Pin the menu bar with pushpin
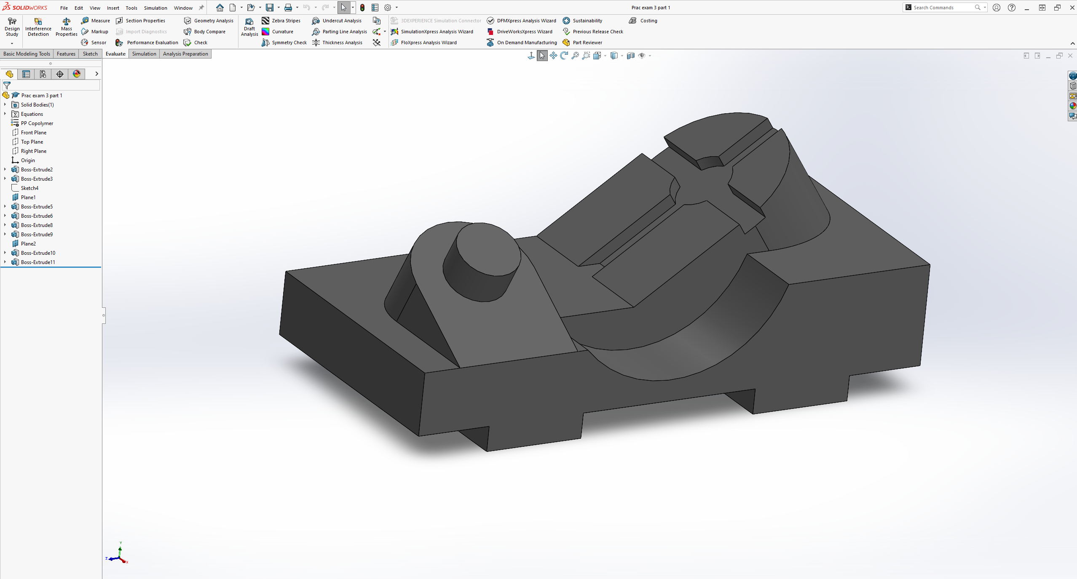 point(201,8)
